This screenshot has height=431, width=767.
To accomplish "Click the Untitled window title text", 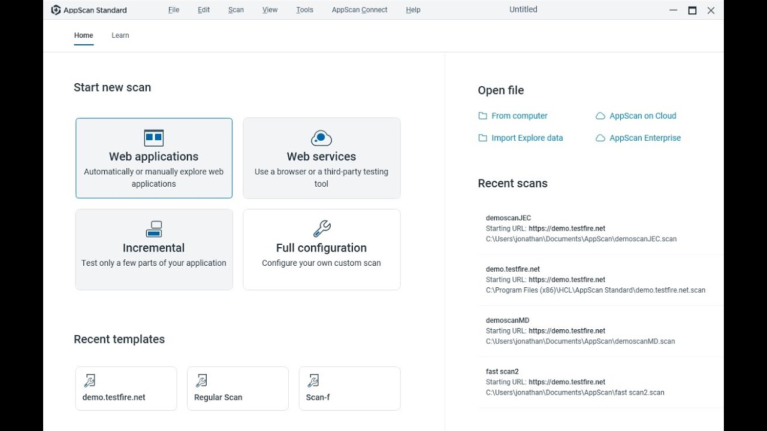I will [523, 10].
